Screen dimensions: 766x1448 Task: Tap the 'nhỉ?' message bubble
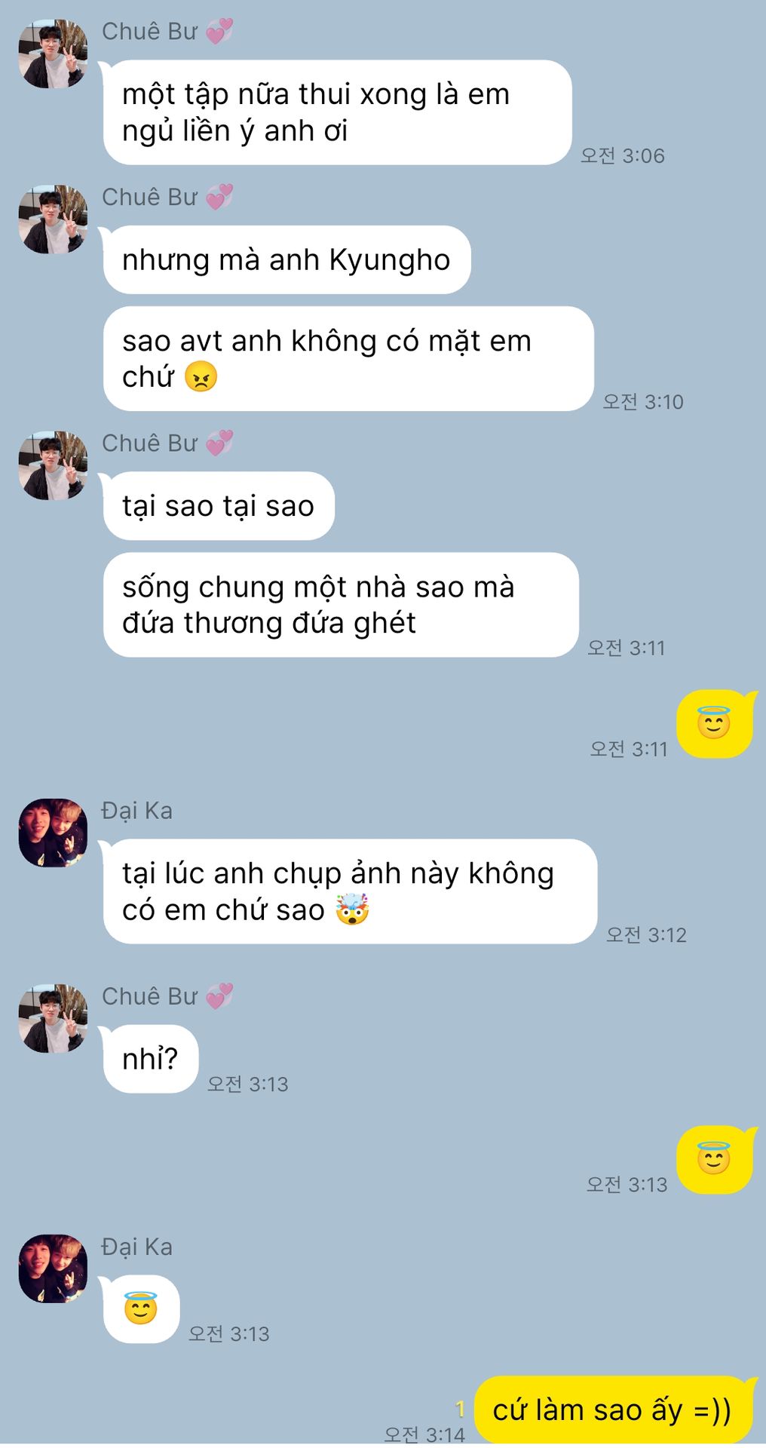click(x=151, y=1059)
